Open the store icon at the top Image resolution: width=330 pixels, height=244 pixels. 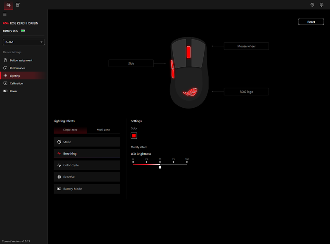pos(18,5)
